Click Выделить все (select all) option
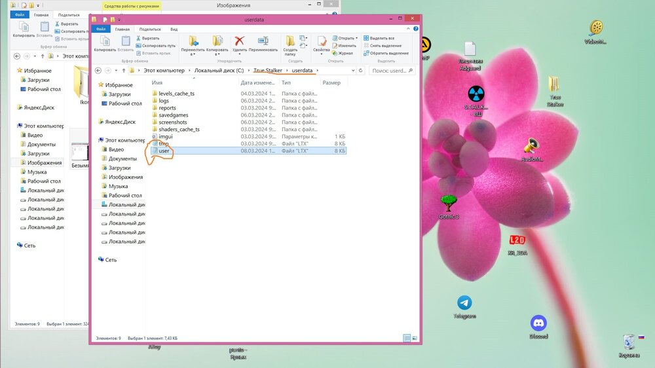Image resolution: width=655 pixels, height=368 pixels. pyautogui.click(x=381, y=38)
